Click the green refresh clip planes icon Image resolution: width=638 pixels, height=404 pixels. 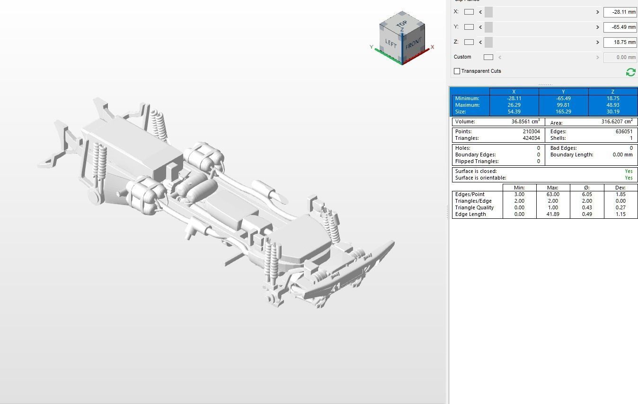[630, 72]
